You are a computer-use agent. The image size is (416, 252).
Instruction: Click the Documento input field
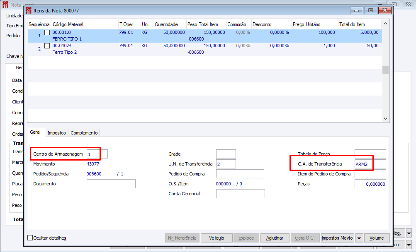(x=111, y=184)
